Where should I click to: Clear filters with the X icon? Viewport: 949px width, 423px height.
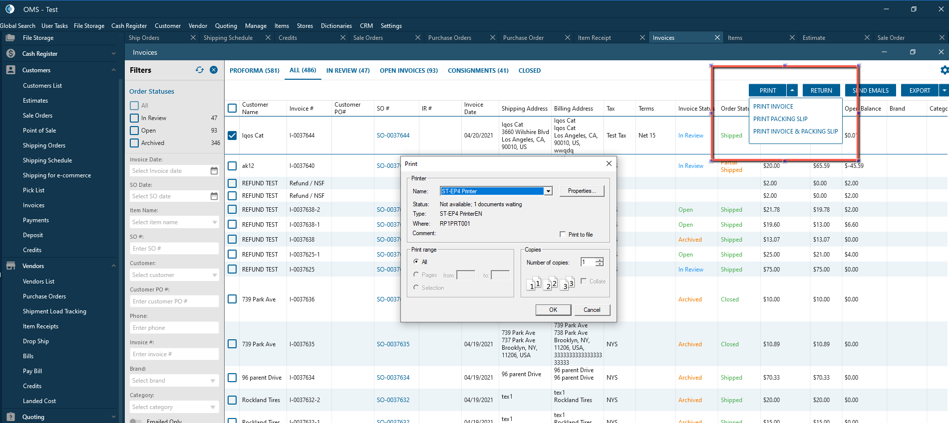[214, 70]
